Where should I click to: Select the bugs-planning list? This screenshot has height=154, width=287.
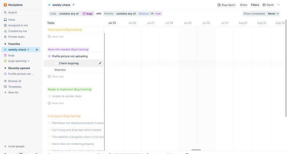coord(17,61)
